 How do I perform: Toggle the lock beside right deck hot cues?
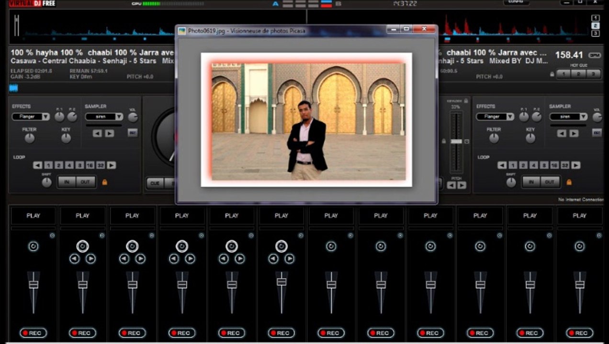[552, 74]
